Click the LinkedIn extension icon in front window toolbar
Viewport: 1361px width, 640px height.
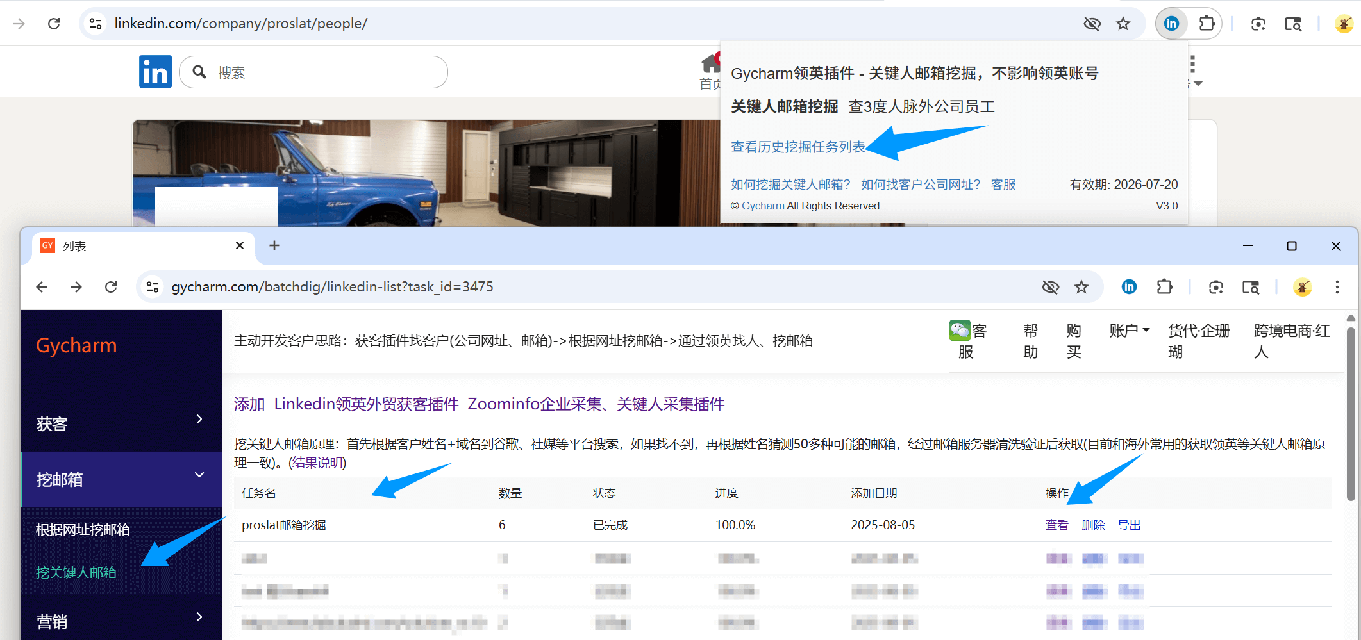1129,287
